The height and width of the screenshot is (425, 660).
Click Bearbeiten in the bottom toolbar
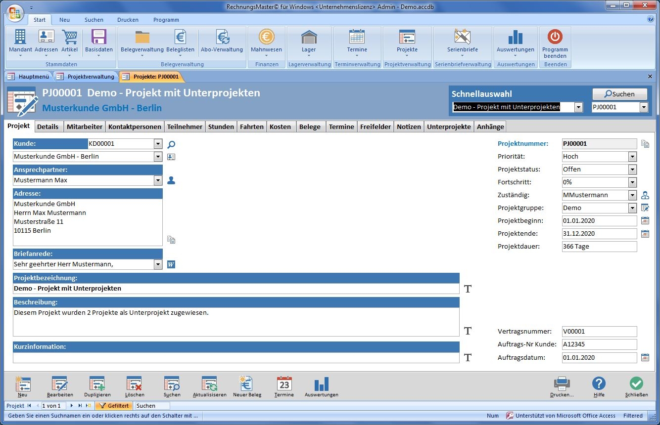coord(60,386)
